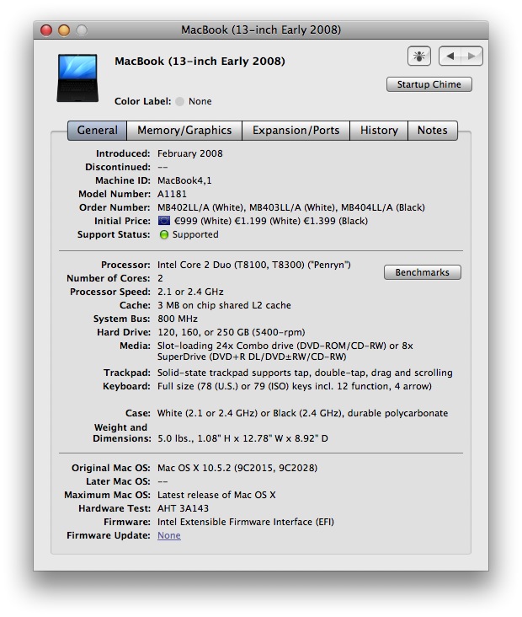
Task: Click the Hard Drive 120, 160, or 250 GB text
Action: [232, 332]
